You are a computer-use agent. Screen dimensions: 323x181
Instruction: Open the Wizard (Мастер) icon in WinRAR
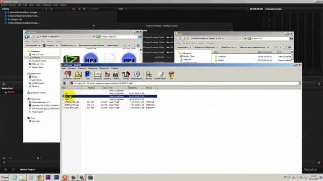(126, 75)
